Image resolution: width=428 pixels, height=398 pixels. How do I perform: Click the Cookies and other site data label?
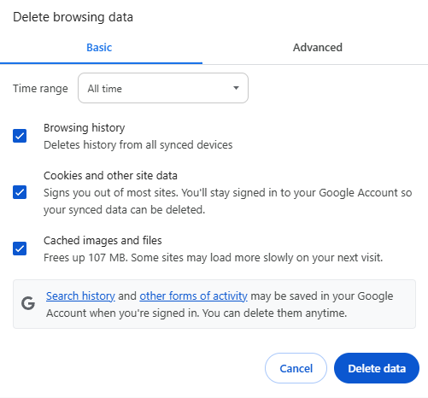pos(110,176)
